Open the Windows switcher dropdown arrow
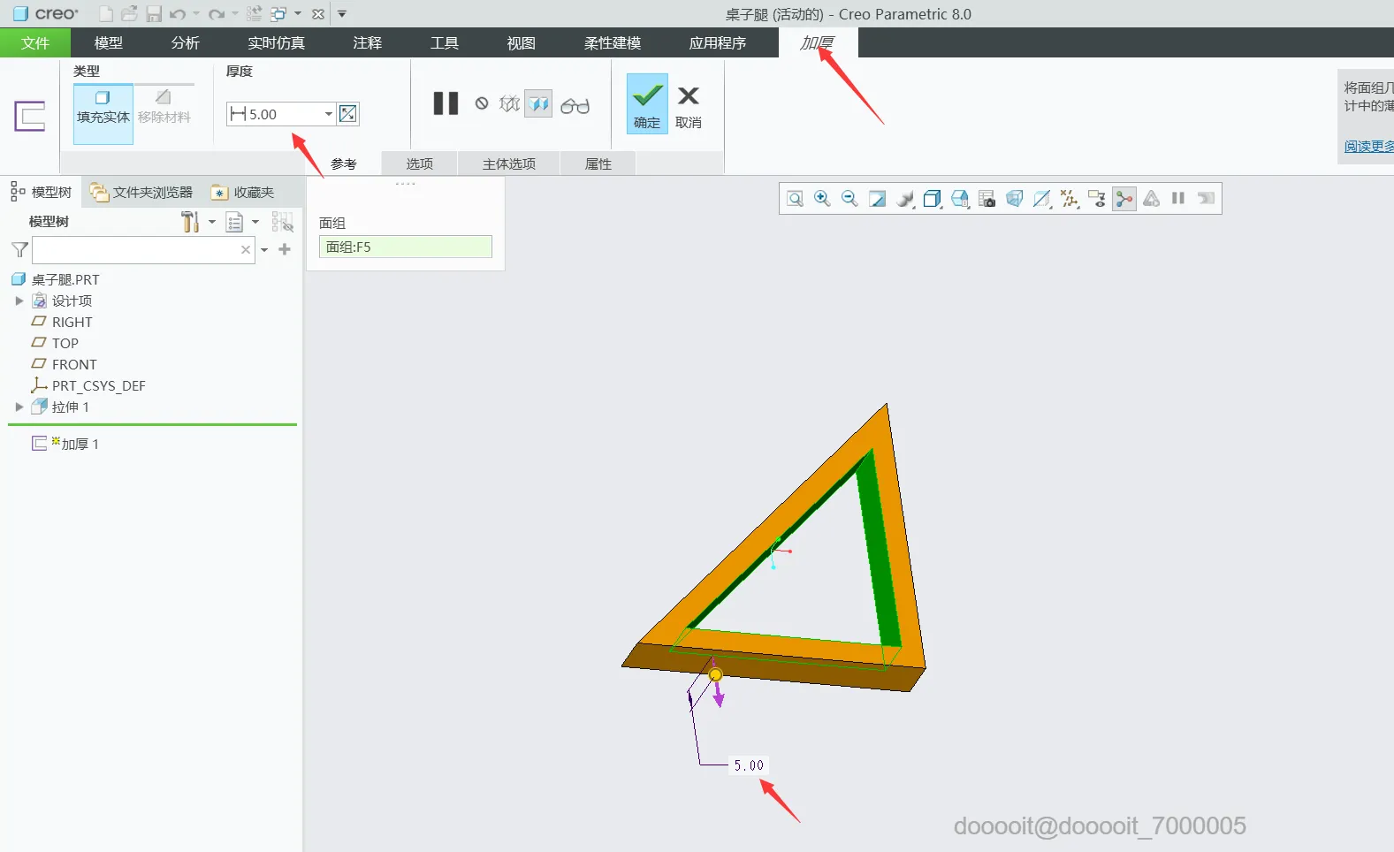Image resolution: width=1394 pixels, height=852 pixels. tap(298, 14)
